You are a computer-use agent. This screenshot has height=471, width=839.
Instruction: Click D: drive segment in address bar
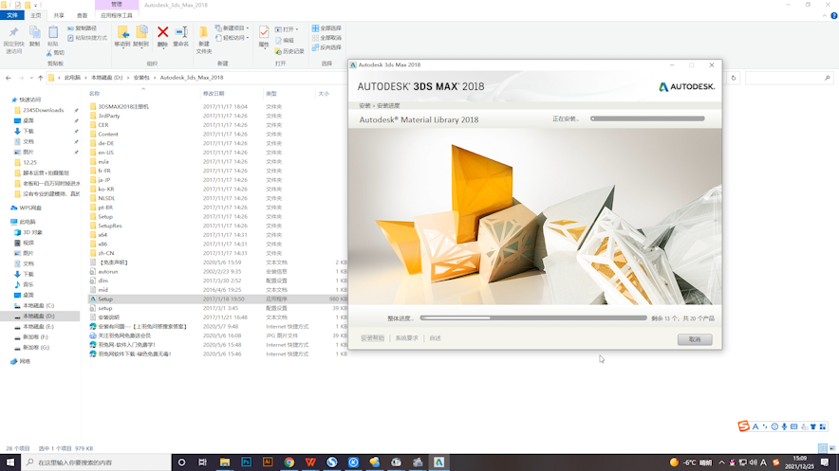click(x=106, y=78)
